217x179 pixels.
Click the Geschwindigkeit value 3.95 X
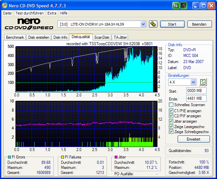point(204,173)
